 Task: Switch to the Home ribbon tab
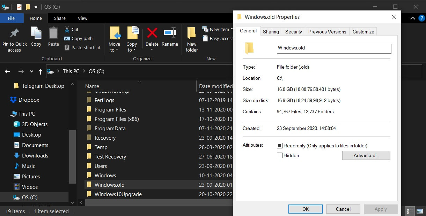click(x=36, y=18)
